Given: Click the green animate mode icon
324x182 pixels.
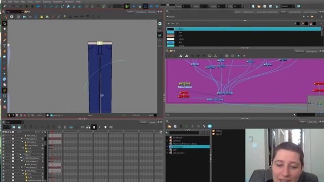Looking at the screenshot, I should click(x=127, y=7).
